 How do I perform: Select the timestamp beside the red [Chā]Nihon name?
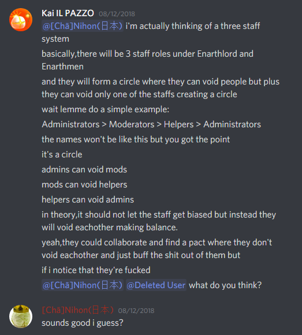click(136, 311)
